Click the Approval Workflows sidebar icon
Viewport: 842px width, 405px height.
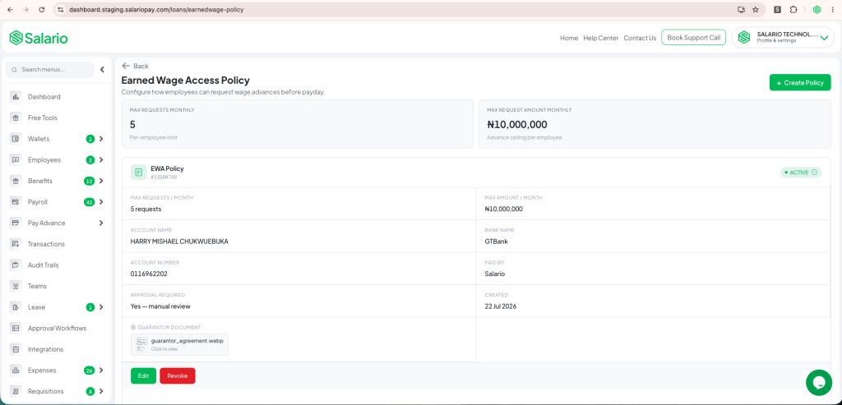[x=16, y=328]
